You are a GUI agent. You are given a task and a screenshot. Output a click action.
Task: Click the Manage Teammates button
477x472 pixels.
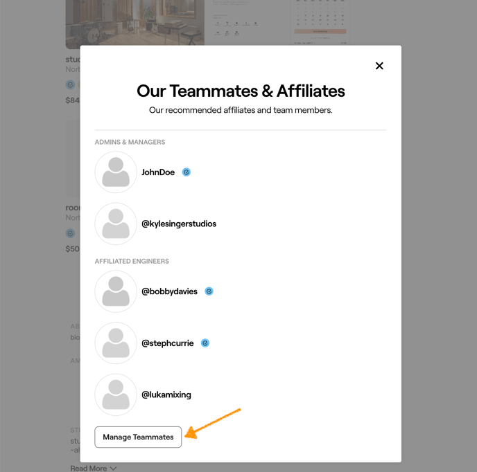(x=138, y=437)
